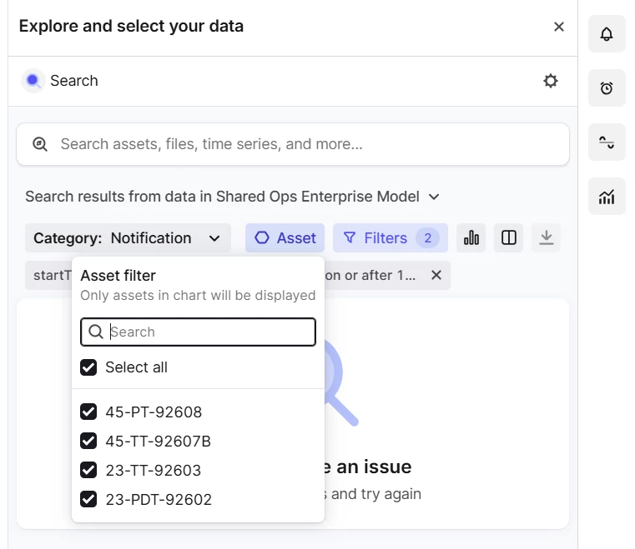
Task: Click the blue Search mode icon
Action: click(x=33, y=81)
